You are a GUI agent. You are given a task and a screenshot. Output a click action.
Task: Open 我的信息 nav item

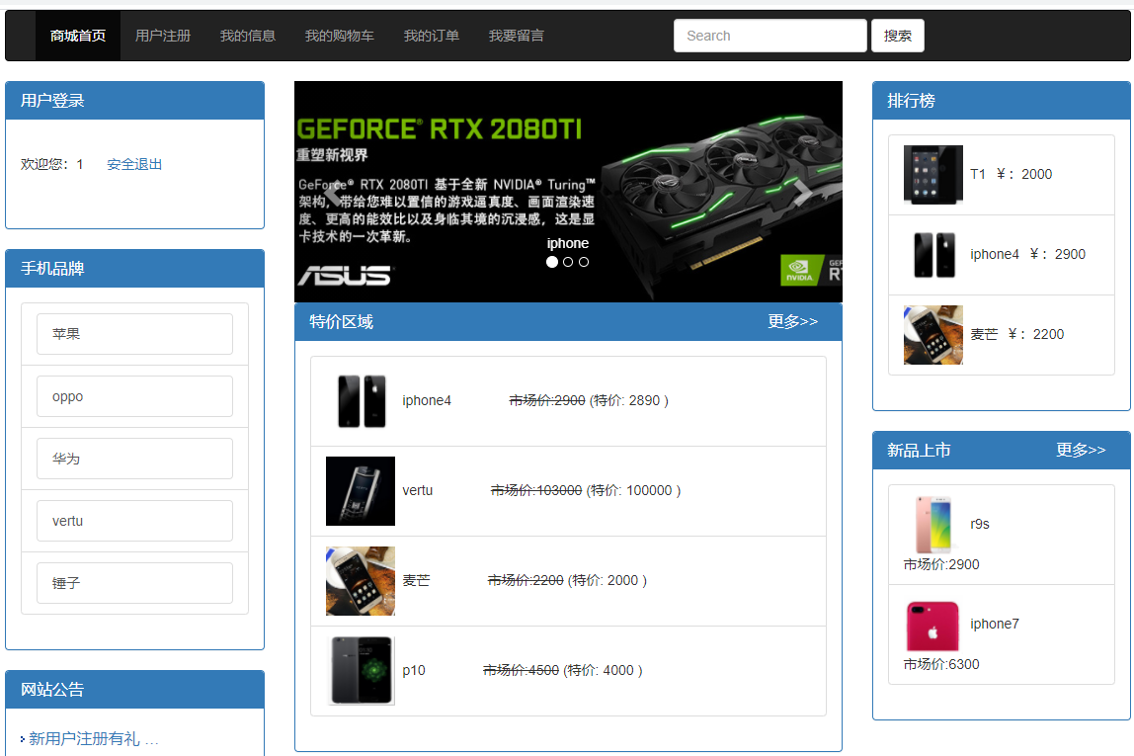pos(247,36)
